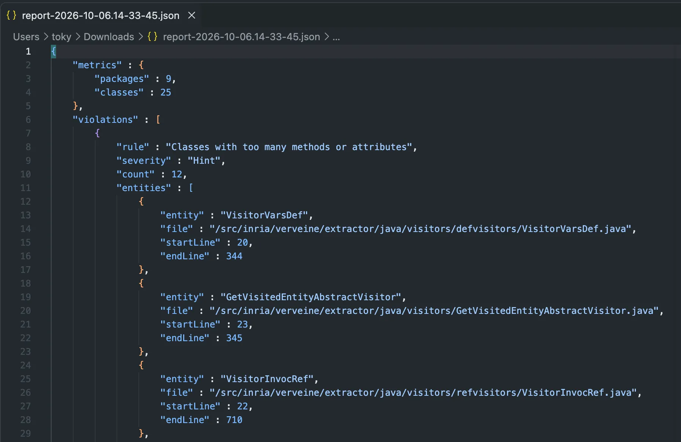The image size is (681, 442).
Task: Open the ellipsis breadcrumb symbol picker
Action: [336, 37]
